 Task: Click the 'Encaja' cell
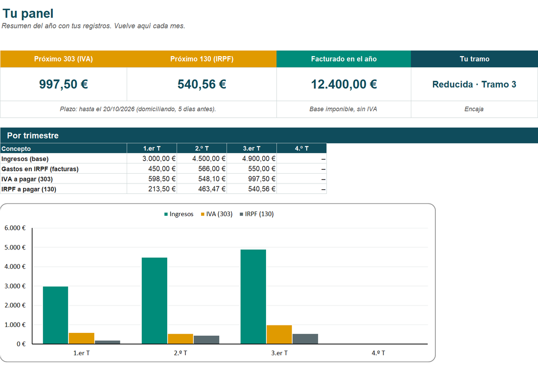pyautogui.click(x=474, y=109)
